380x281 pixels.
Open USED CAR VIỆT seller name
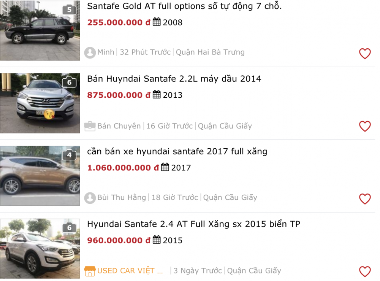(130, 271)
